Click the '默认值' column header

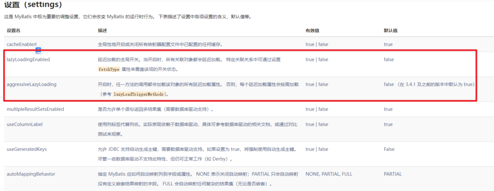391,30
